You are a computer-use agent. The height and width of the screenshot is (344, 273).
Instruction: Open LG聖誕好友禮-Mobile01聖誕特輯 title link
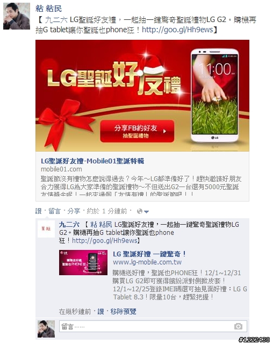pyautogui.click(x=92, y=161)
